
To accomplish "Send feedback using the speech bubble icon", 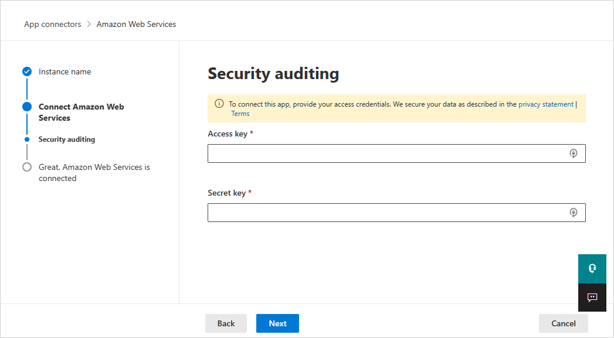I will 592,298.
